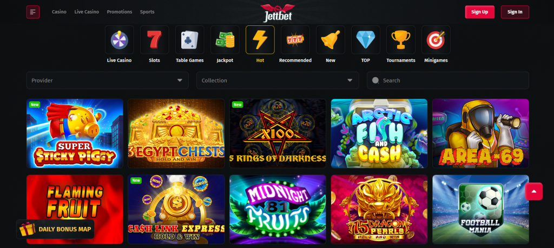Click the Sign In button
Viewport: 554px width, 248px height.
click(515, 12)
